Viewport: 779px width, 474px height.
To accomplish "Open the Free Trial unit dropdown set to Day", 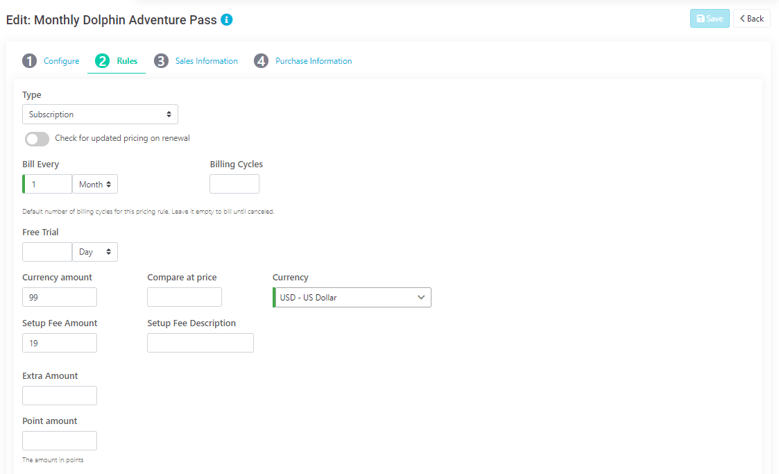I will (x=95, y=251).
